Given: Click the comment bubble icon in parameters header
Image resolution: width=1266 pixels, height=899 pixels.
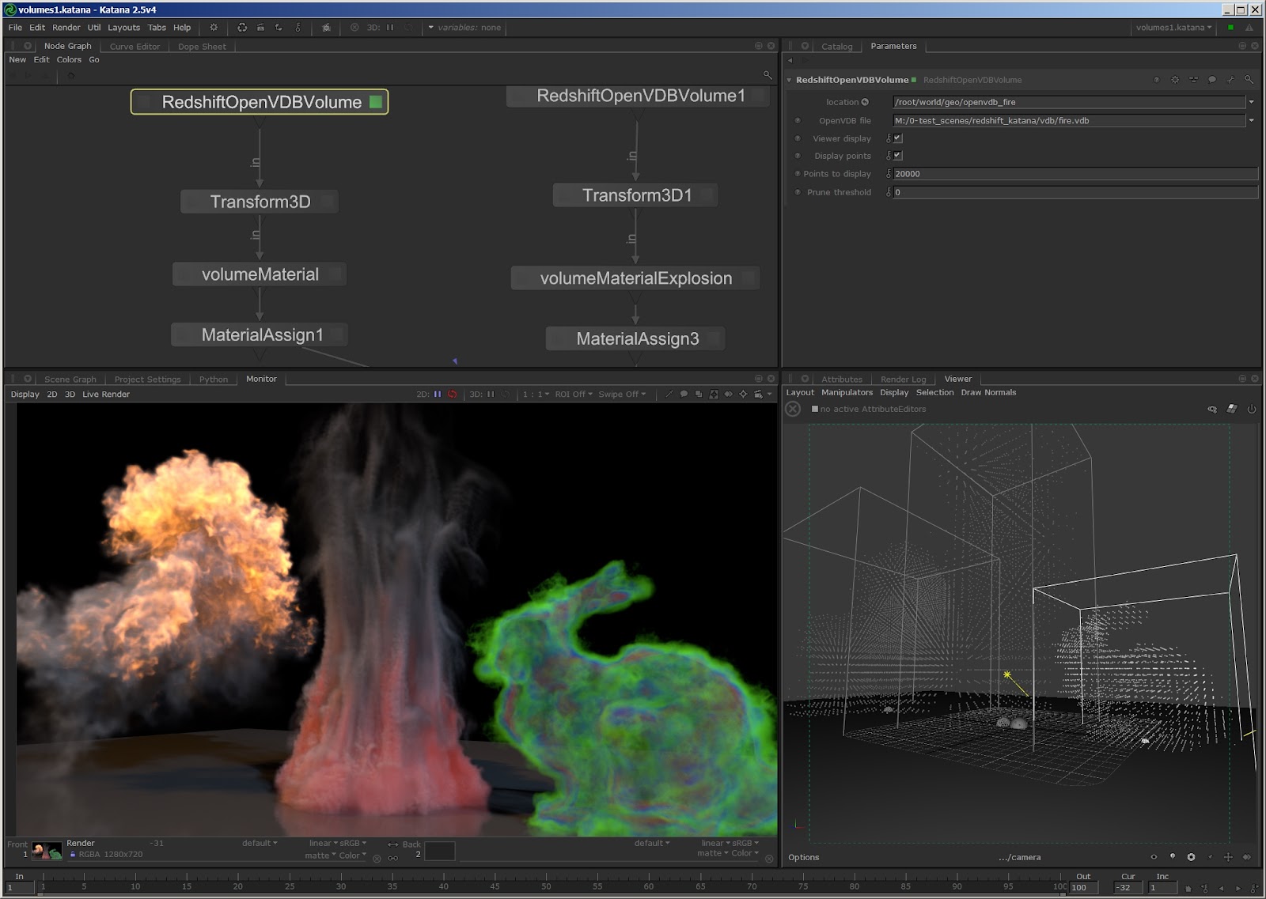Looking at the screenshot, I should point(1211,80).
